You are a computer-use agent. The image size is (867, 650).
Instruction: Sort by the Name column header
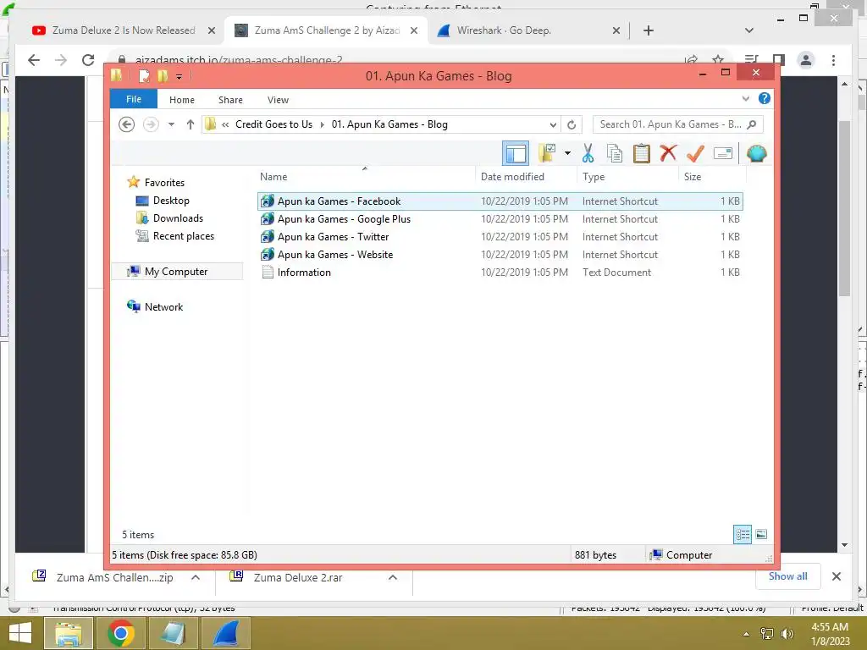[x=365, y=176]
